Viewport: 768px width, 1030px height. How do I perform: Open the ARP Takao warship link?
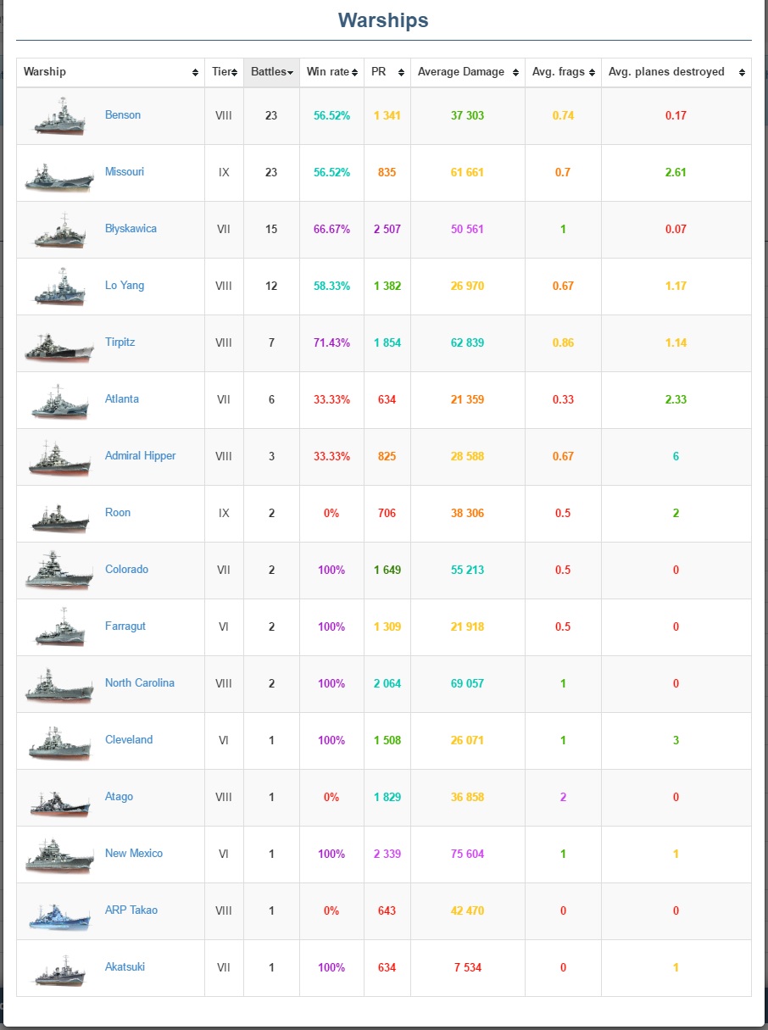(x=131, y=910)
